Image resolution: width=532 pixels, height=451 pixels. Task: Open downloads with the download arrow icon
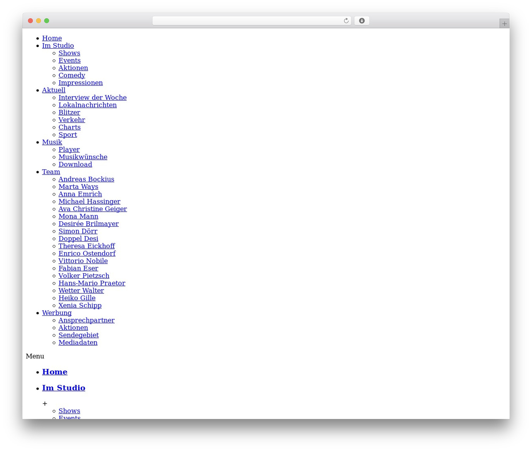point(362,21)
